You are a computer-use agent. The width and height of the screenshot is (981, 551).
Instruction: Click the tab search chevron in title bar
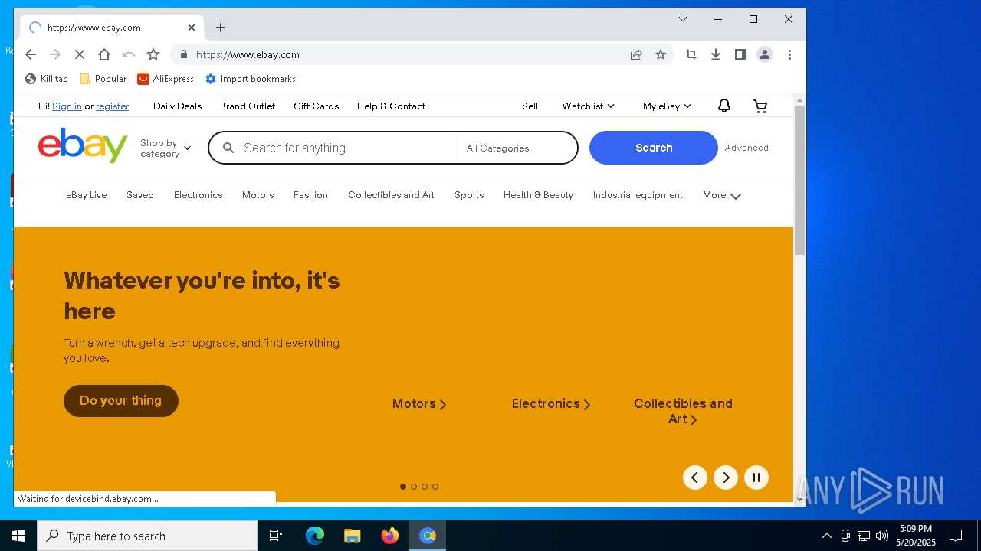[683, 19]
